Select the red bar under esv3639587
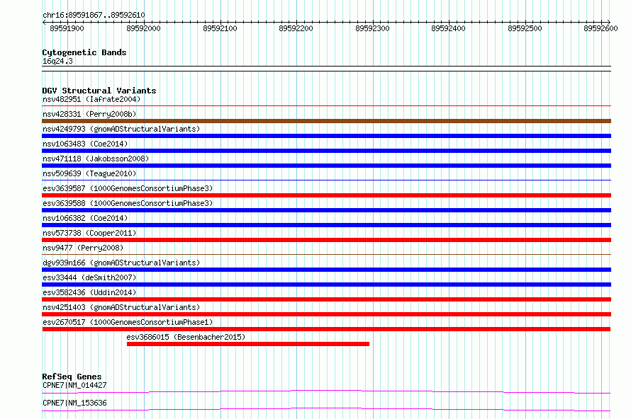Viewport: 631px width, 419px height. 326,195
